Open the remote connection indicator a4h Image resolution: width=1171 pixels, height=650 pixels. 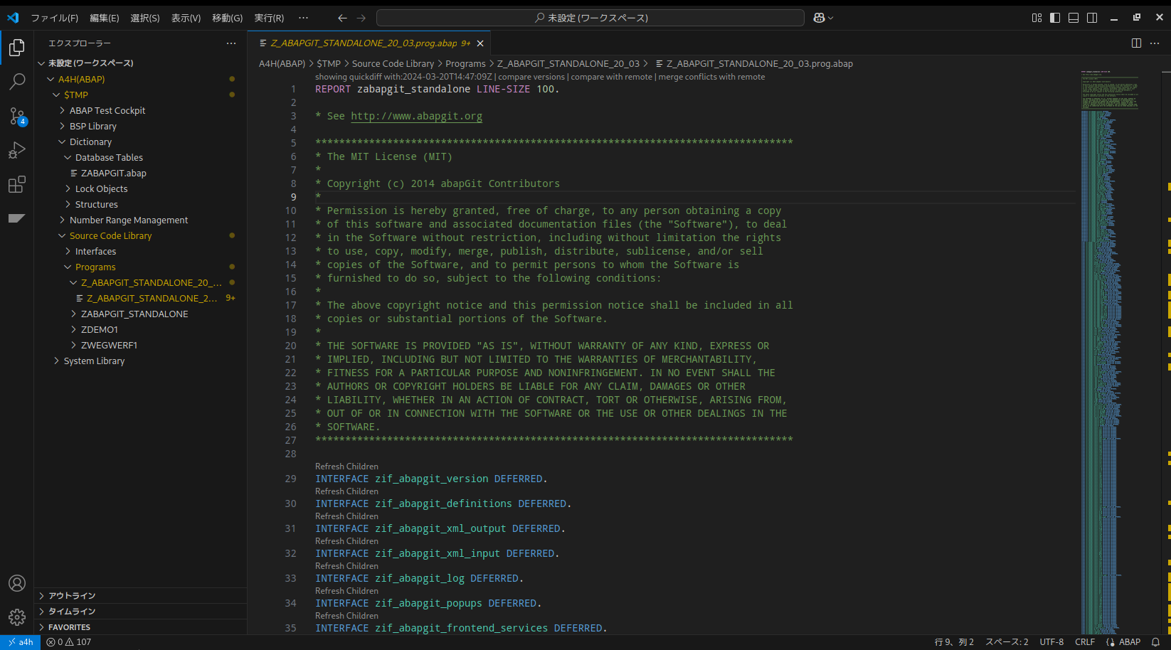[x=21, y=641]
